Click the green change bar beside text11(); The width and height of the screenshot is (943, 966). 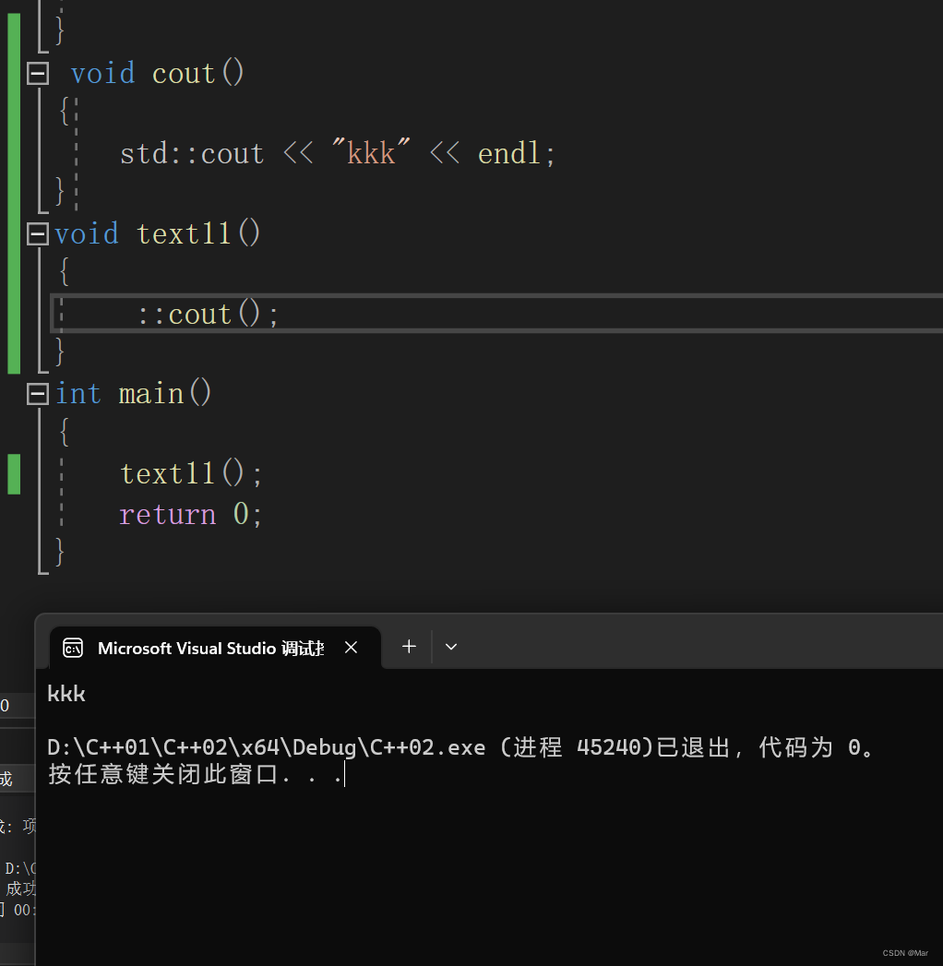tap(13, 472)
